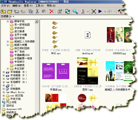Expand the 越都大闸蟹 folder node

8,45
